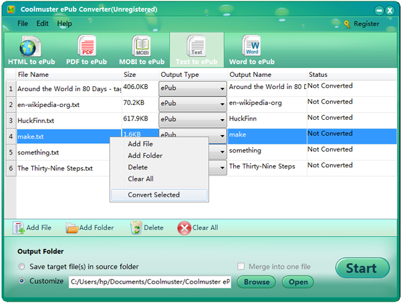This screenshot has width=401, height=303.
Task: Tick the Merge into one file checkbox
Action: coord(241,266)
